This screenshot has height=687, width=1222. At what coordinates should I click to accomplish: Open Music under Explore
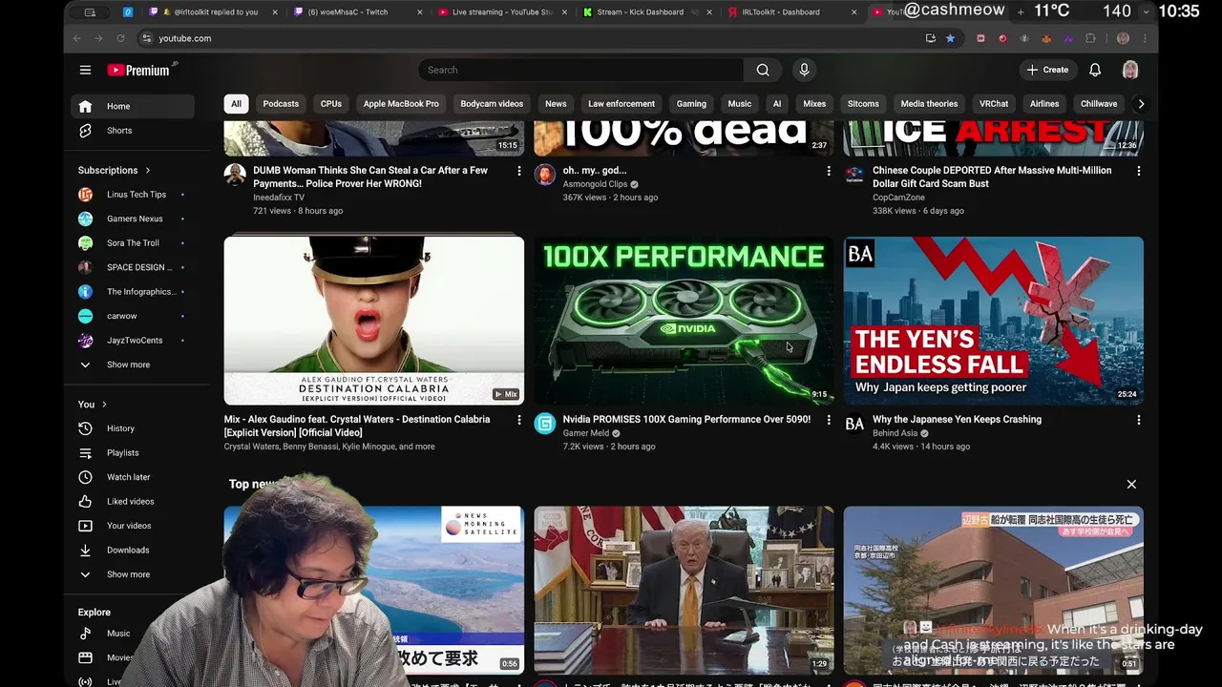133,634
